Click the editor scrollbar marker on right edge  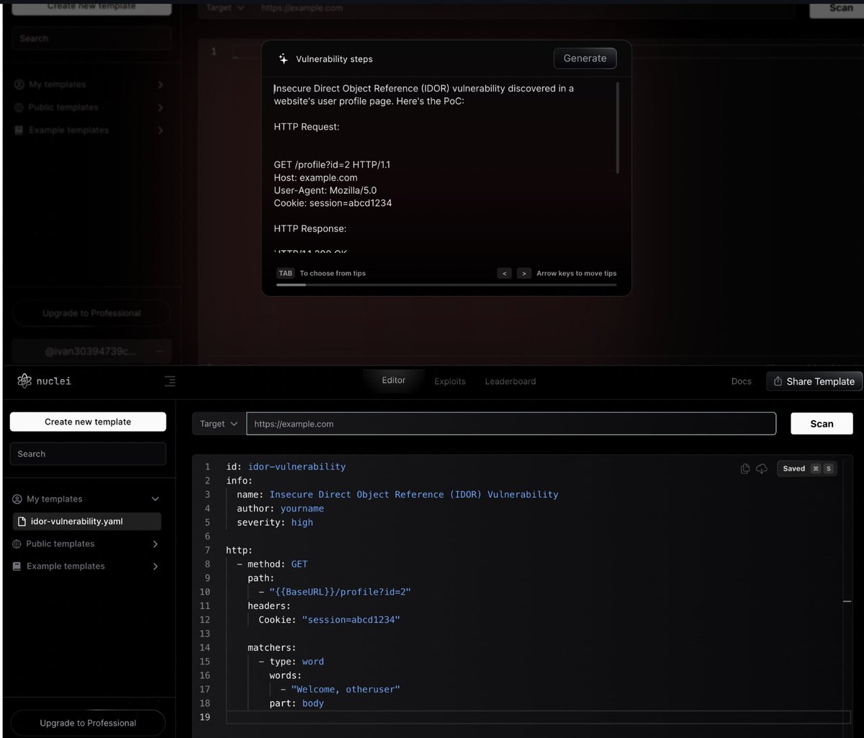(x=847, y=600)
